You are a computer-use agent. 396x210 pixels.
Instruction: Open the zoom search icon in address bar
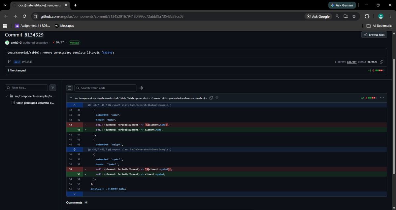pos(337,16)
